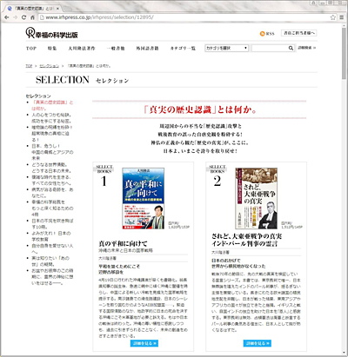The width and height of the screenshot is (348, 357).
Task: Click book 2 cover されど、大東亜戦争の真実
Action: coord(257,199)
